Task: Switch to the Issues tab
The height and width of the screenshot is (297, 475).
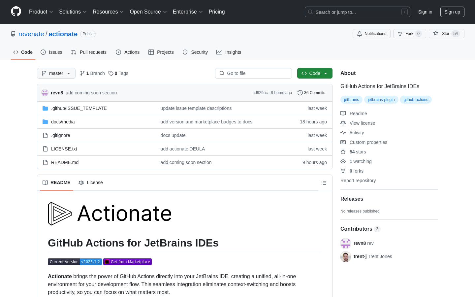Action: pyautogui.click(x=51, y=52)
